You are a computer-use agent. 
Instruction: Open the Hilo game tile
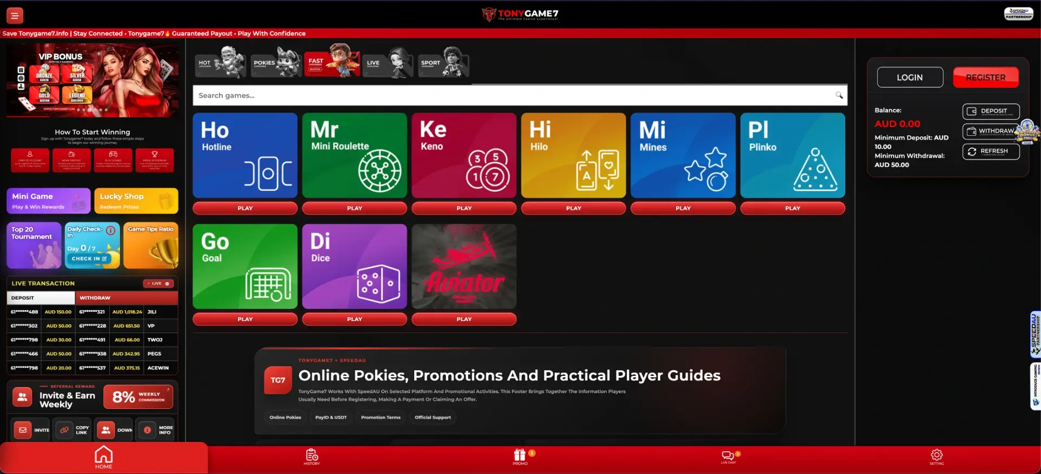[574, 155]
